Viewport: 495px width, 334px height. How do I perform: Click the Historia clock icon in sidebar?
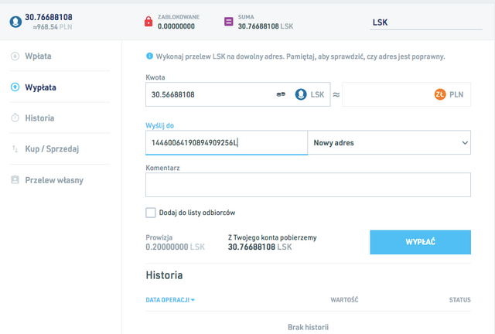tap(15, 118)
